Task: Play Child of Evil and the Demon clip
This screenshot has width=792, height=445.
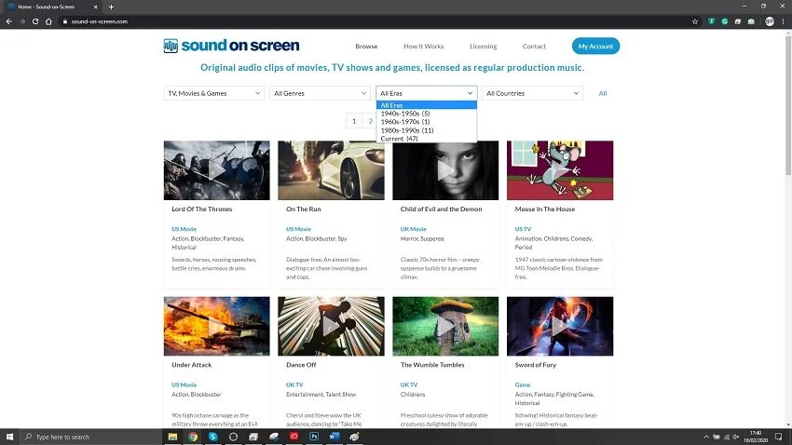Action: tap(445, 170)
